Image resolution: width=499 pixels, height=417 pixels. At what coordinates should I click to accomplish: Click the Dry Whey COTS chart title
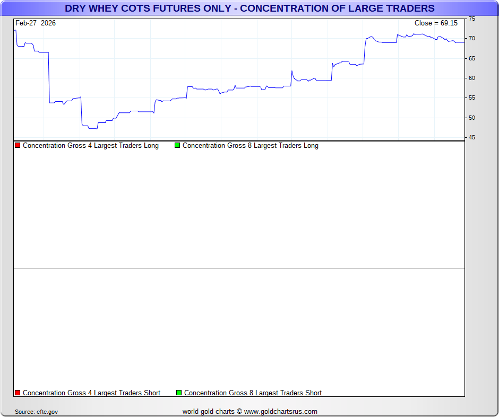coord(249,8)
